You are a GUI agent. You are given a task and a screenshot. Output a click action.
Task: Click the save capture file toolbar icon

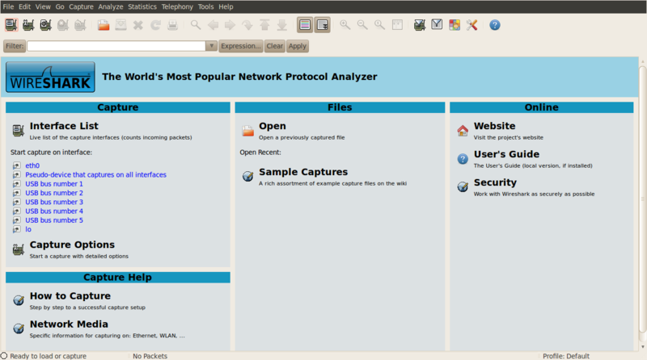(121, 25)
